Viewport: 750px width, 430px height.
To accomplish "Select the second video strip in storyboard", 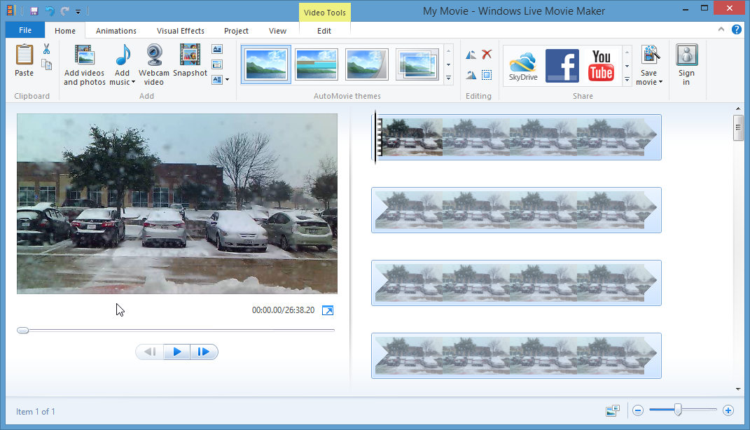I will pos(516,210).
